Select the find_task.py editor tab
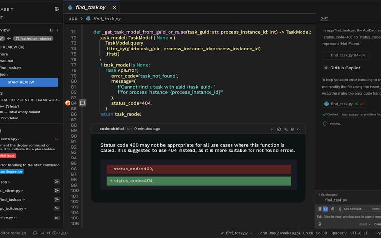Viewport: 381px width, 238px height. point(90,7)
